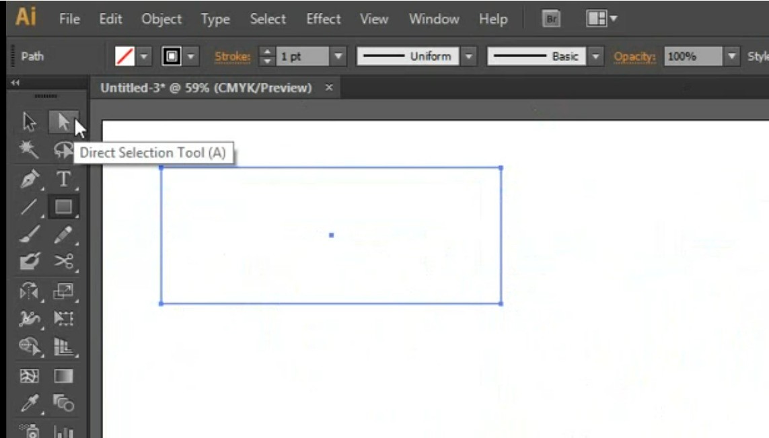Select the Scale tool
The image size is (769, 438).
[x=63, y=291]
